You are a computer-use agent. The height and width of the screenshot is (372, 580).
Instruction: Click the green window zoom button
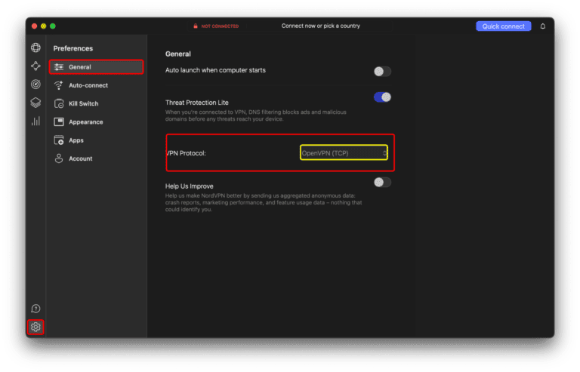[x=53, y=26]
